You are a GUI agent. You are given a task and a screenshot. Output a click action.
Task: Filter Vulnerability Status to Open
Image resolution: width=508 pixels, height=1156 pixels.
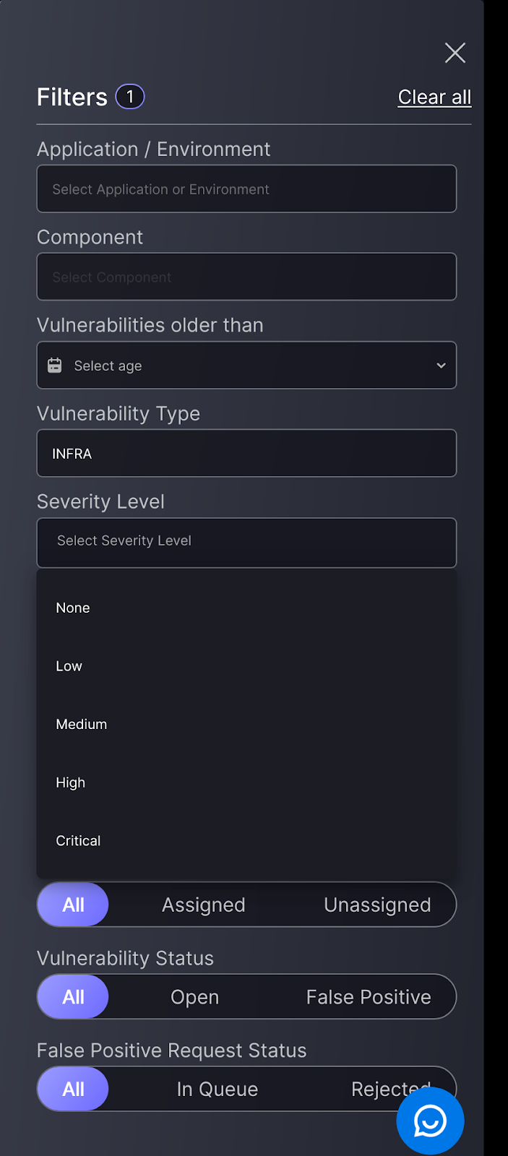tap(194, 996)
